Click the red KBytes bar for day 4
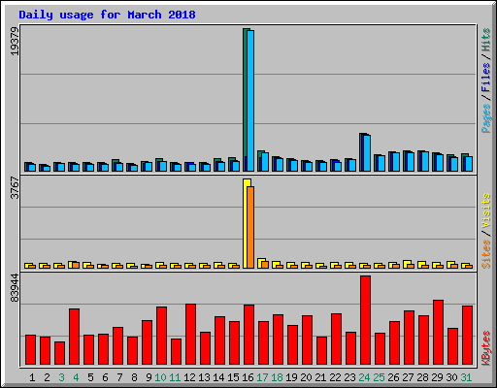 tap(74, 337)
